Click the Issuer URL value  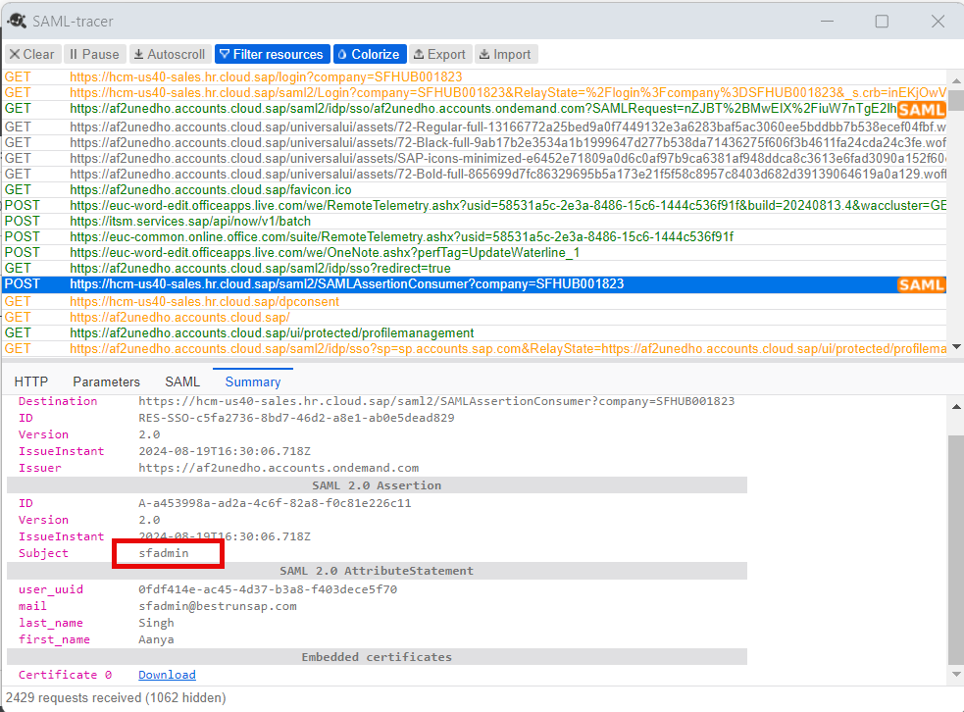279,468
